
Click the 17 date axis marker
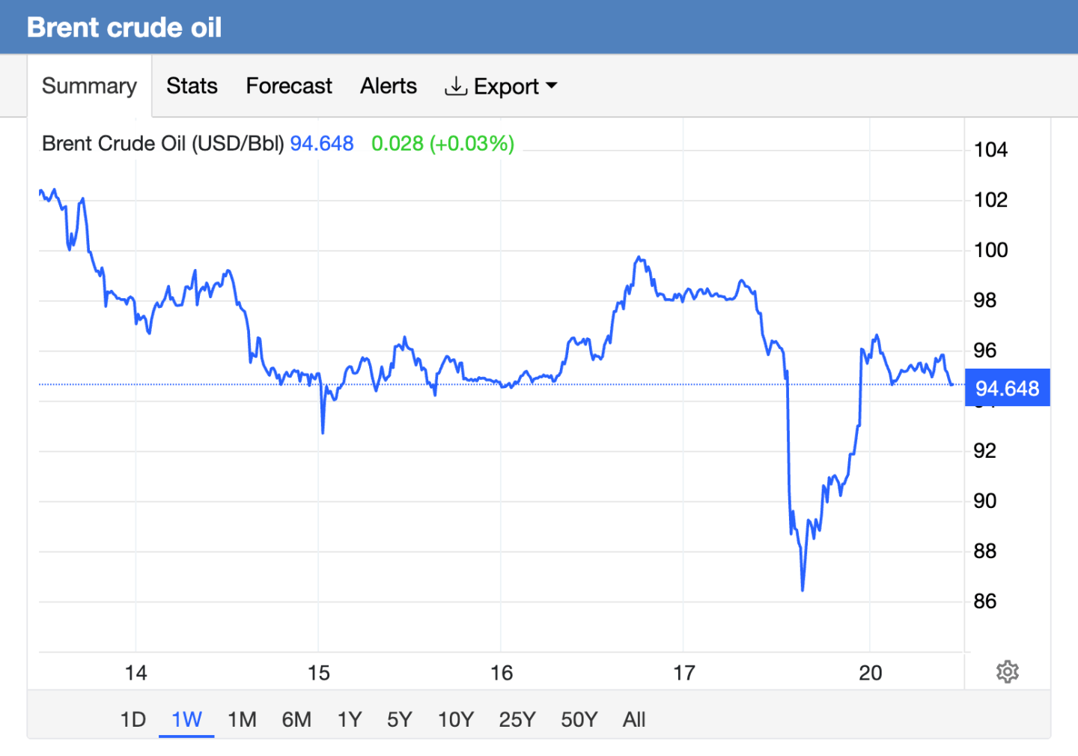pos(683,673)
